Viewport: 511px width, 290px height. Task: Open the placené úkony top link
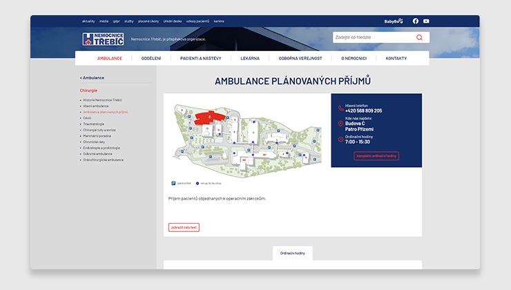(148, 21)
